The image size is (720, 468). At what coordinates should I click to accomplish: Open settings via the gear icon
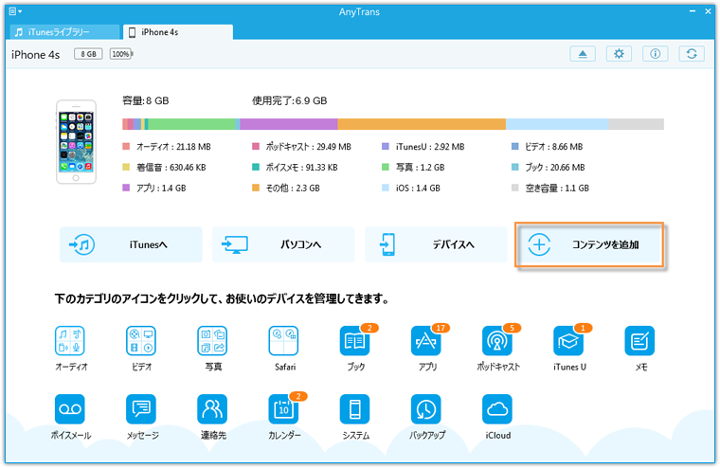[x=619, y=54]
